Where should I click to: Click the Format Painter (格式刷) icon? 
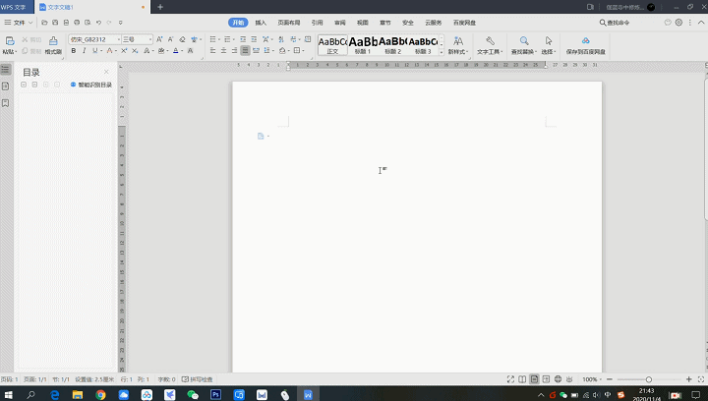tap(53, 43)
